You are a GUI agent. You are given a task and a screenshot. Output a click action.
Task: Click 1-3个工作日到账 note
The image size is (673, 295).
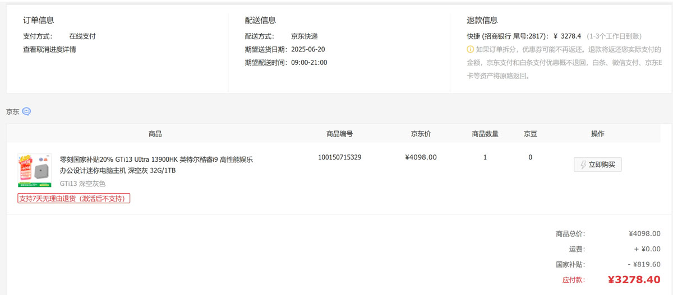(614, 36)
